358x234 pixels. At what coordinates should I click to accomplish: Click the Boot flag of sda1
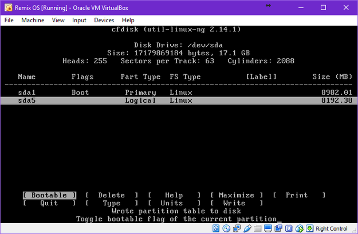pos(80,92)
